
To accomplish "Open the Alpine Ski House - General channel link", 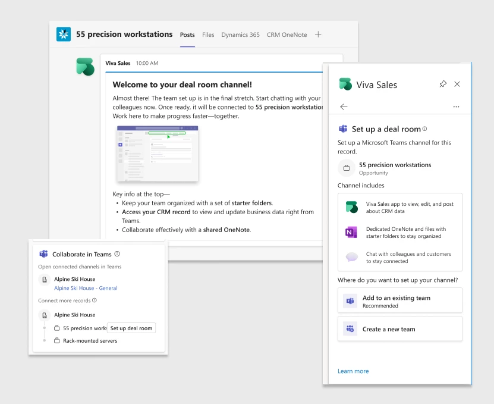I will coord(86,288).
